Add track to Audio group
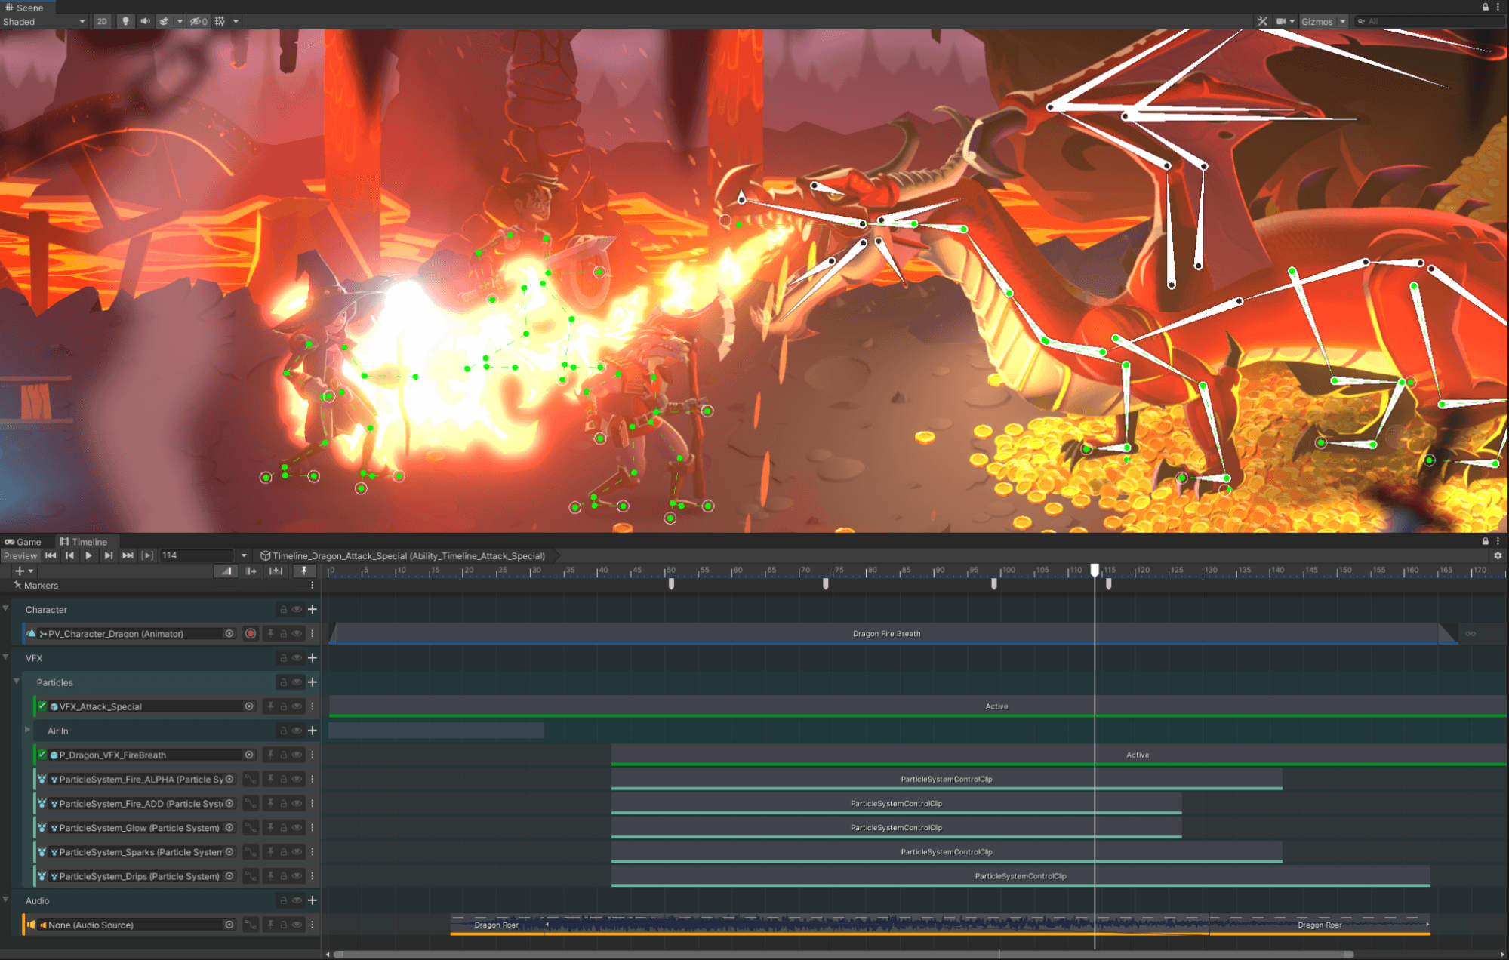The image size is (1509, 960). click(x=313, y=900)
